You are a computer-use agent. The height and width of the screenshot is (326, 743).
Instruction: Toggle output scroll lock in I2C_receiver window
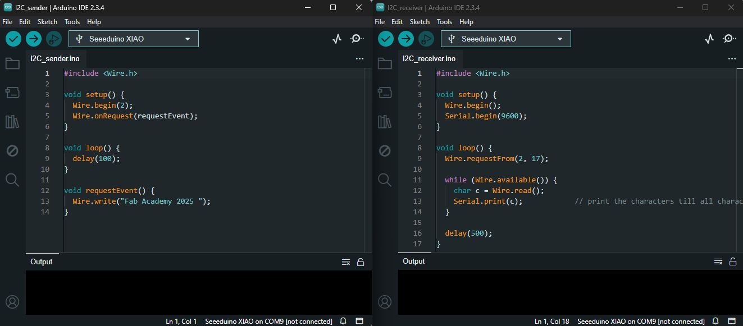(x=733, y=261)
